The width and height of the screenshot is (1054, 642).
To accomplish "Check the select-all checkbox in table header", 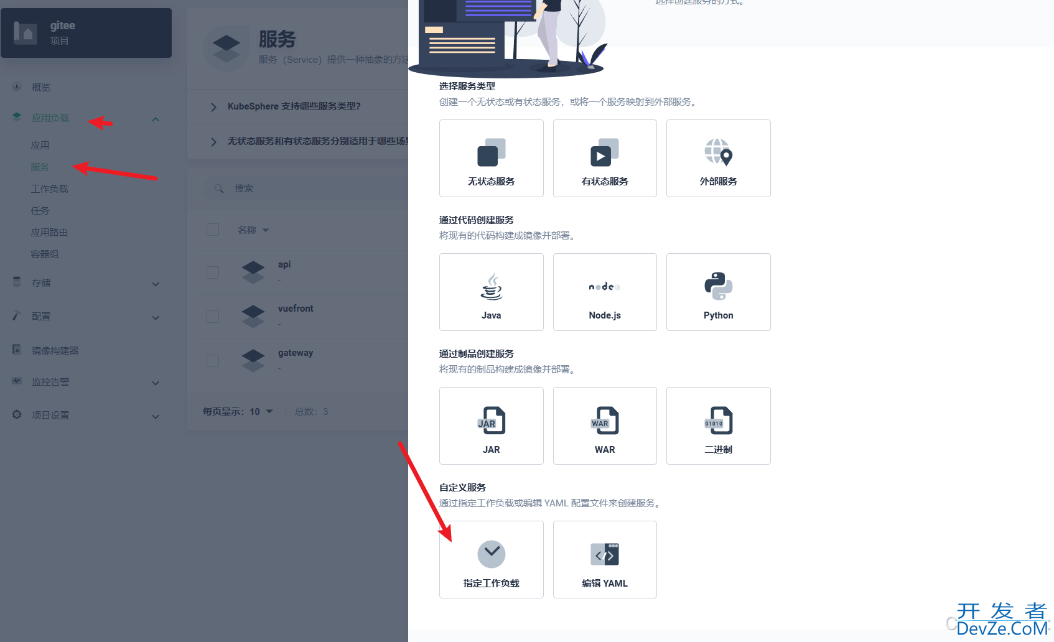I will tap(213, 230).
